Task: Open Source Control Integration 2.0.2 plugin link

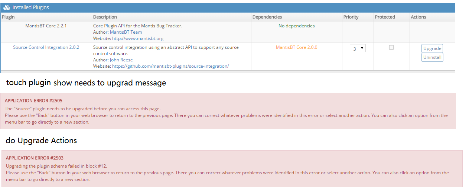Action: pyautogui.click(x=46, y=47)
